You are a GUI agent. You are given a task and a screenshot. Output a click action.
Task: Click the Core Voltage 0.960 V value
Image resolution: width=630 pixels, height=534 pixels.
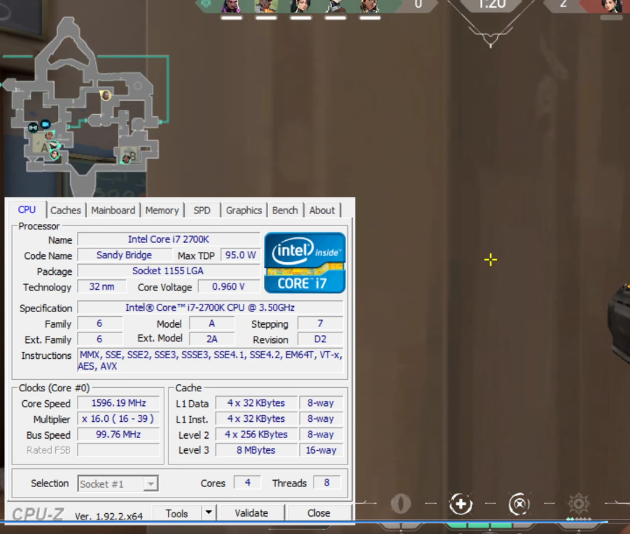coord(228,286)
